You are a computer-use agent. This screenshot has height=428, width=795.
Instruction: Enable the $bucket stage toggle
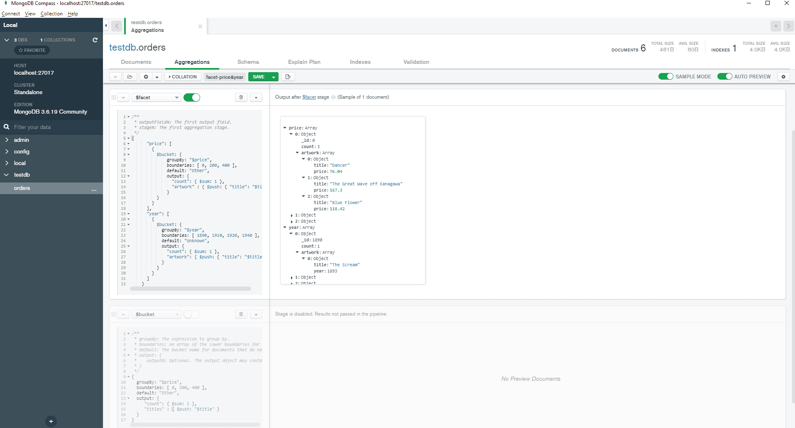pos(191,314)
